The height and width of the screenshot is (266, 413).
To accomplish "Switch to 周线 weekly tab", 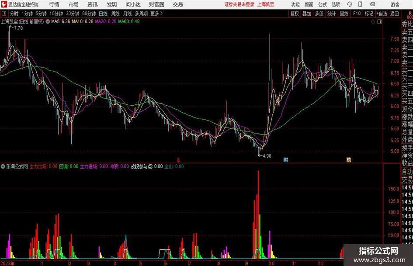I will point(115,14).
